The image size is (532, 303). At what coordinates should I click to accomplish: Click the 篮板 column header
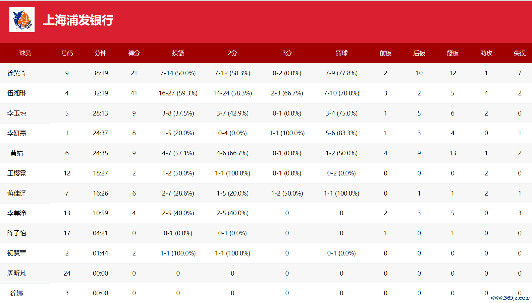point(453,53)
